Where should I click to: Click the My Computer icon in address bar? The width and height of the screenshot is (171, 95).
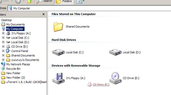point(11,8)
